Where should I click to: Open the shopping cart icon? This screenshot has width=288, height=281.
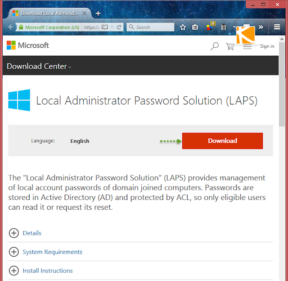pyautogui.click(x=230, y=46)
